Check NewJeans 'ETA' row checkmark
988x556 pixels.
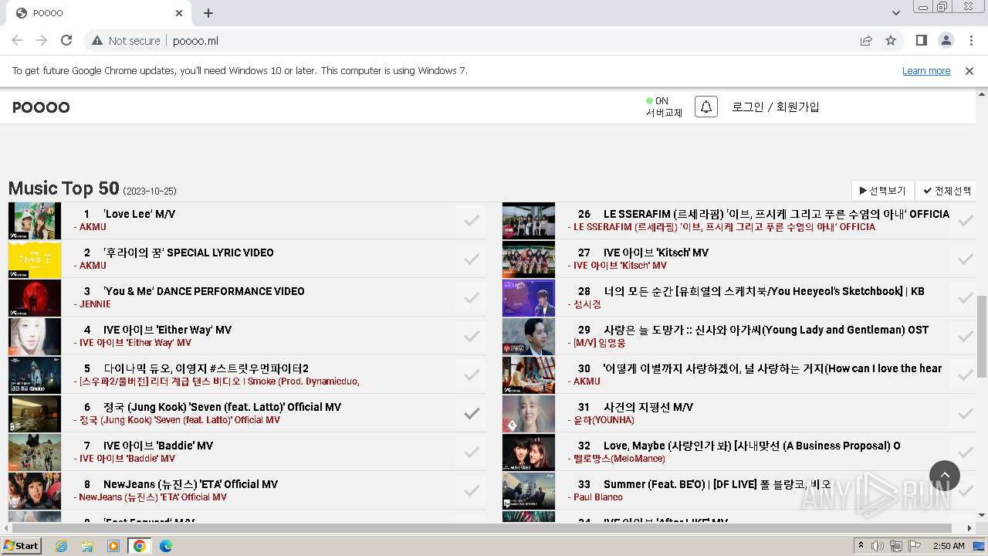tap(472, 490)
